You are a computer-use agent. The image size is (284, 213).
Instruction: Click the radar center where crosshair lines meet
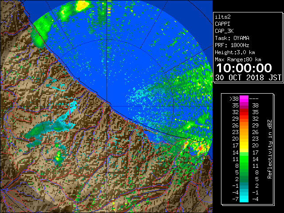click(x=107, y=106)
